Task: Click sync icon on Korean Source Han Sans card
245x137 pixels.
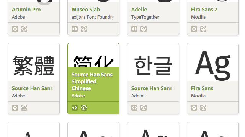Action: tap(144, 108)
